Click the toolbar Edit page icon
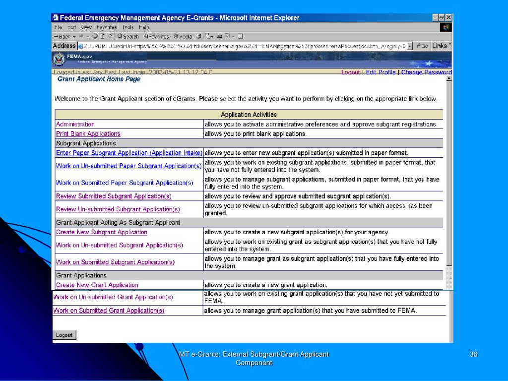Viewport: 508px width, 381px height. coord(227,36)
